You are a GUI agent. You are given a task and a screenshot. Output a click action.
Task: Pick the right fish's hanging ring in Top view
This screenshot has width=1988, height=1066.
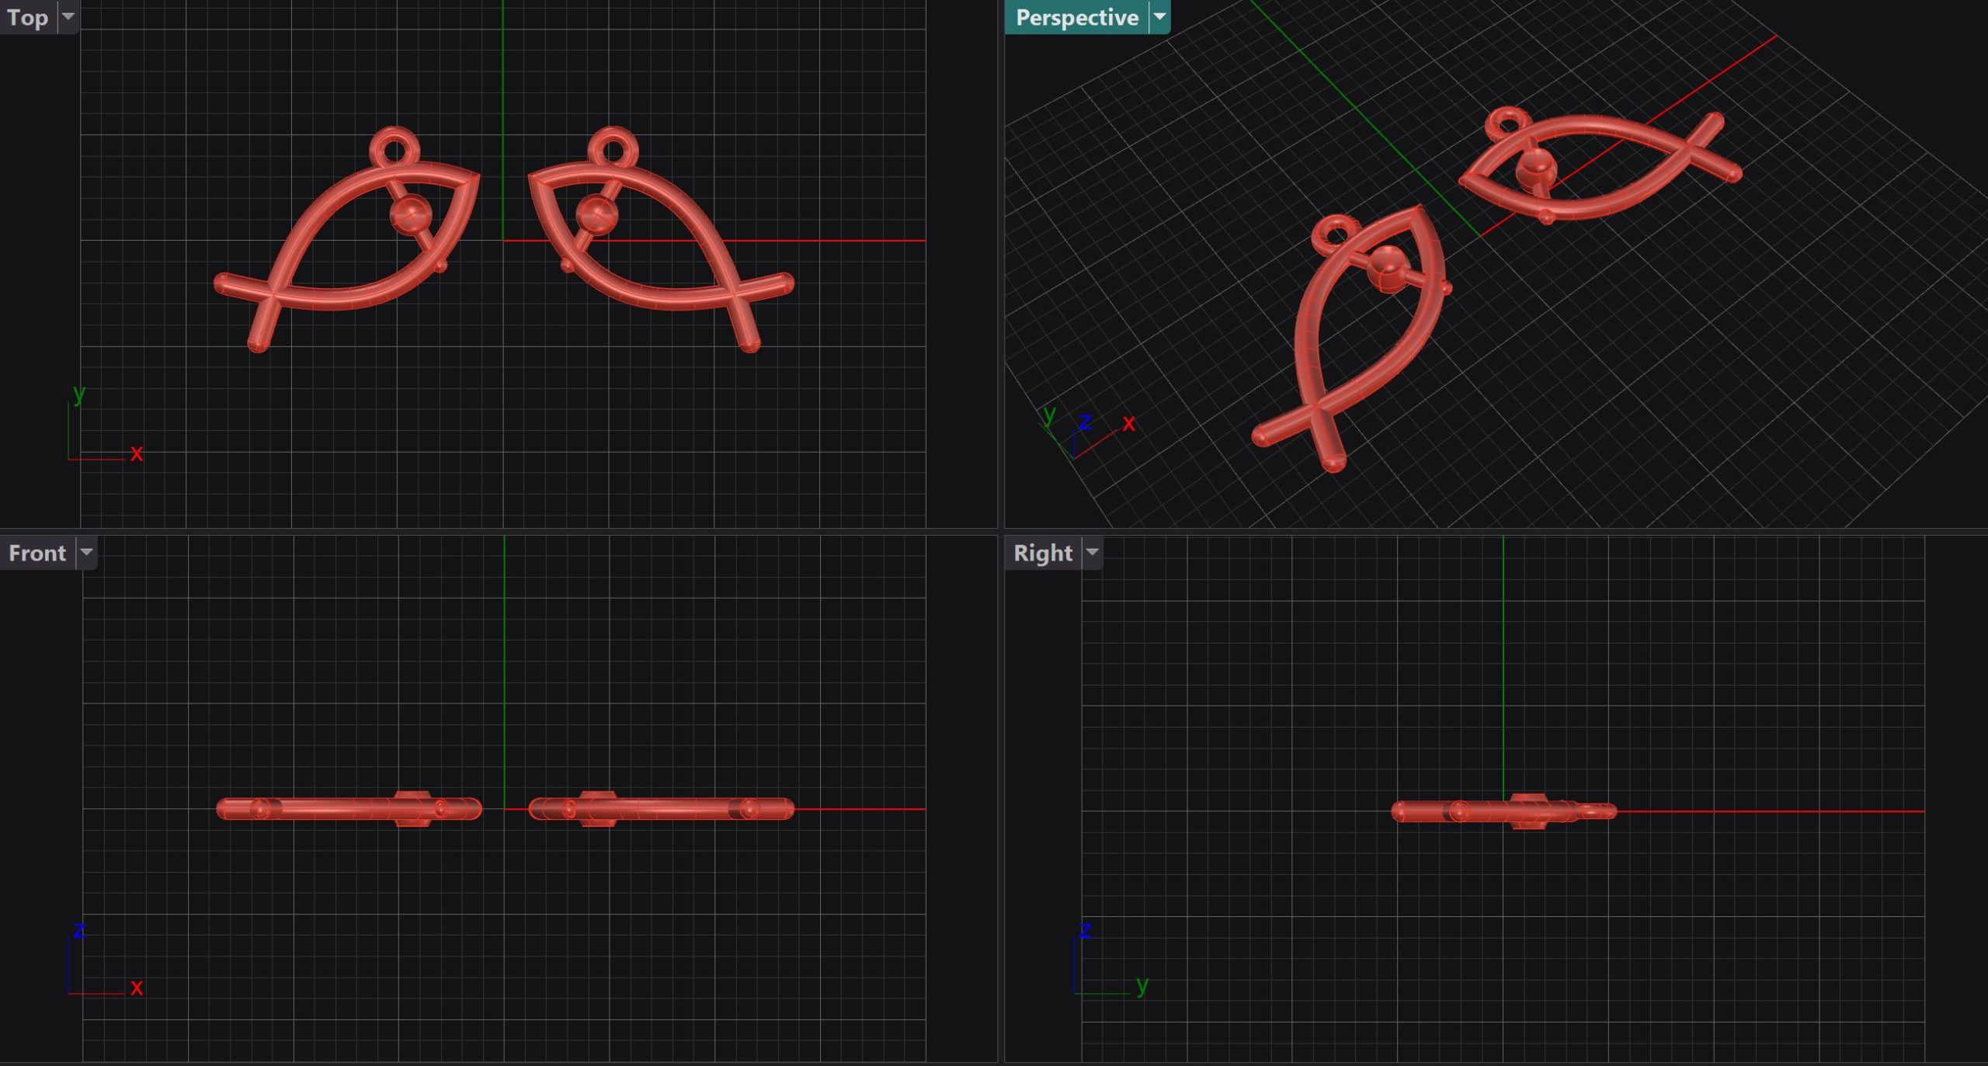coord(613,149)
